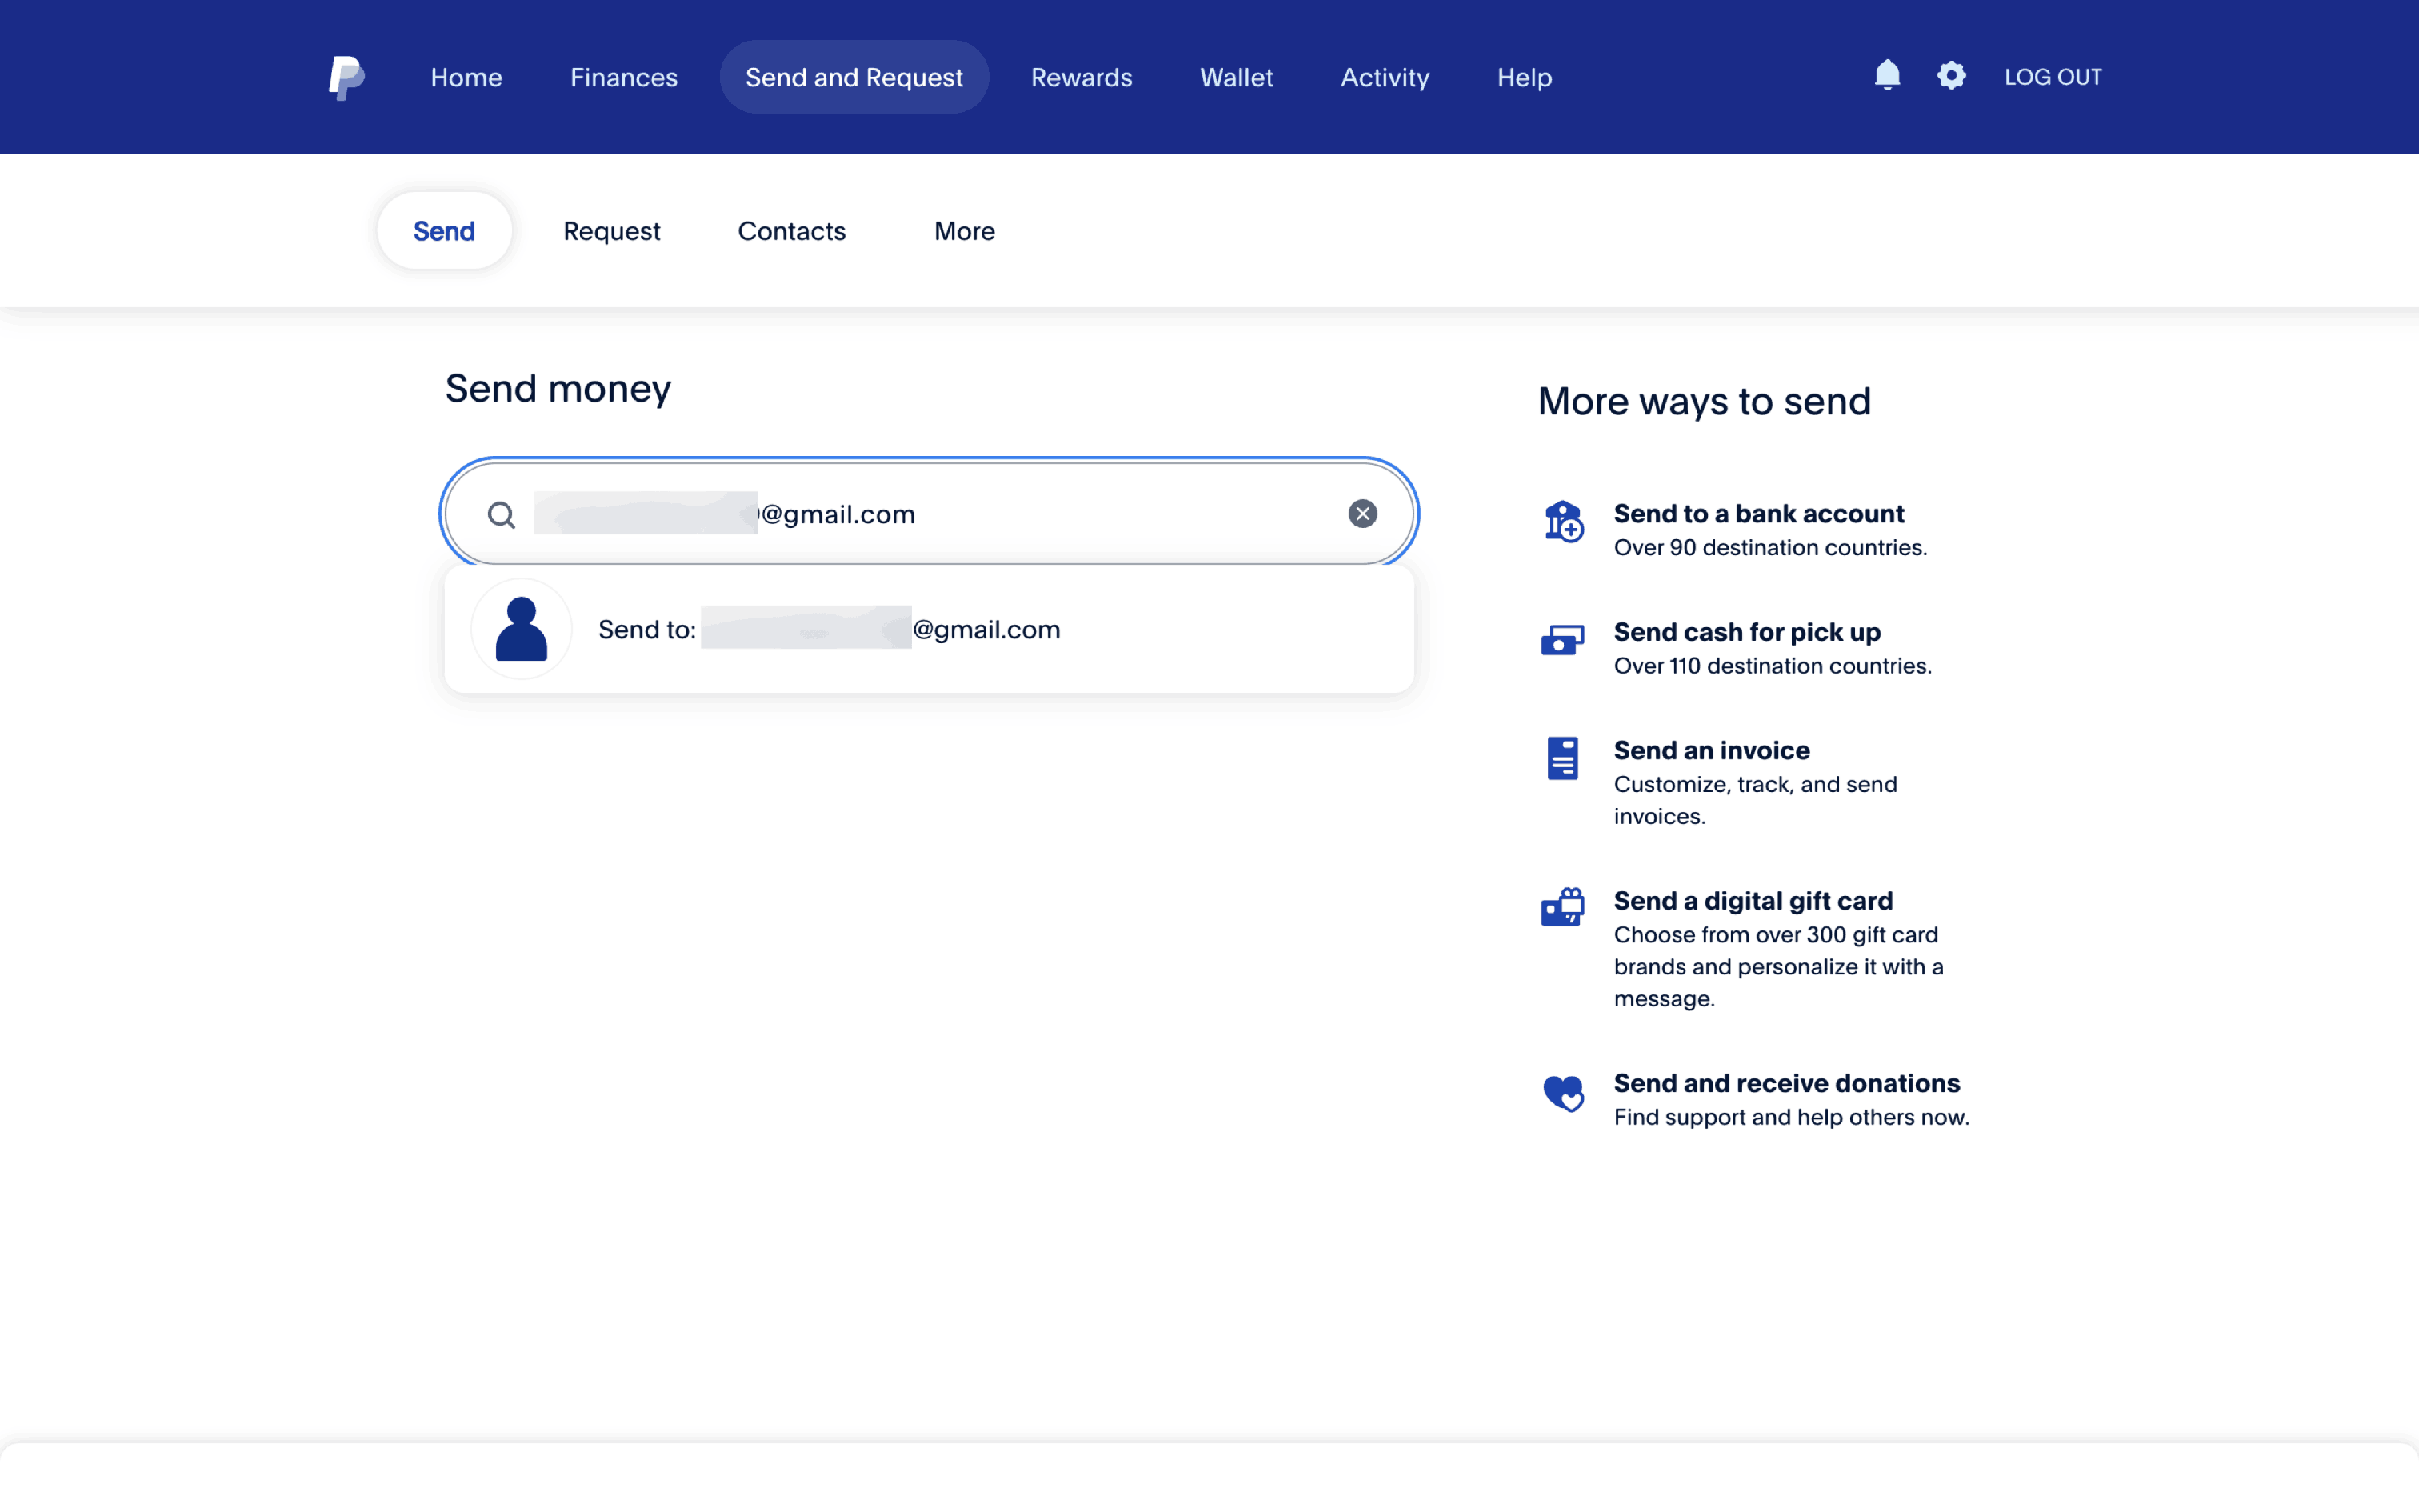Image resolution: width=2419 pixels, height=1512 pixels.
Task: Open Activity in the navigation bar
Action: point(1385,77)
